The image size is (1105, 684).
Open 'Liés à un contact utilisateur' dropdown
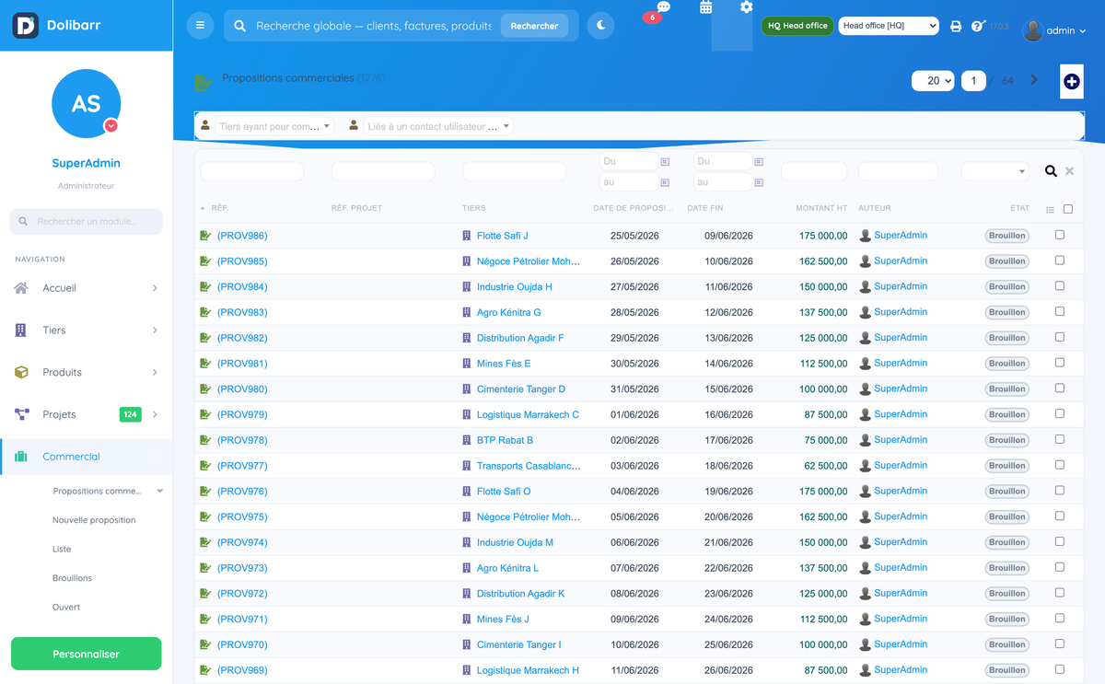(438, 126)
